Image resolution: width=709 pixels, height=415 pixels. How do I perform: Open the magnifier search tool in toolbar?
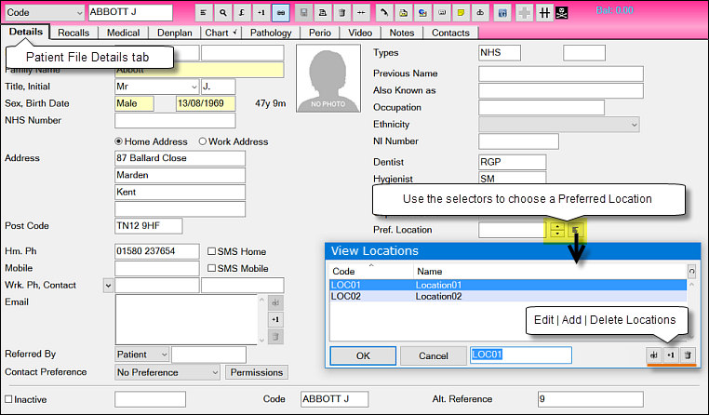click(223, 13)
